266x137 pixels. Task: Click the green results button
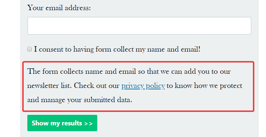coord(62,123)
